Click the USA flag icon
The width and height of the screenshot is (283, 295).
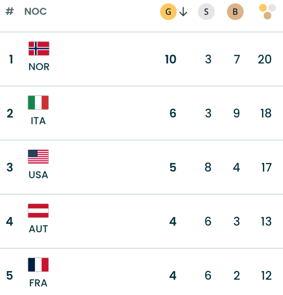click(39, 157)
